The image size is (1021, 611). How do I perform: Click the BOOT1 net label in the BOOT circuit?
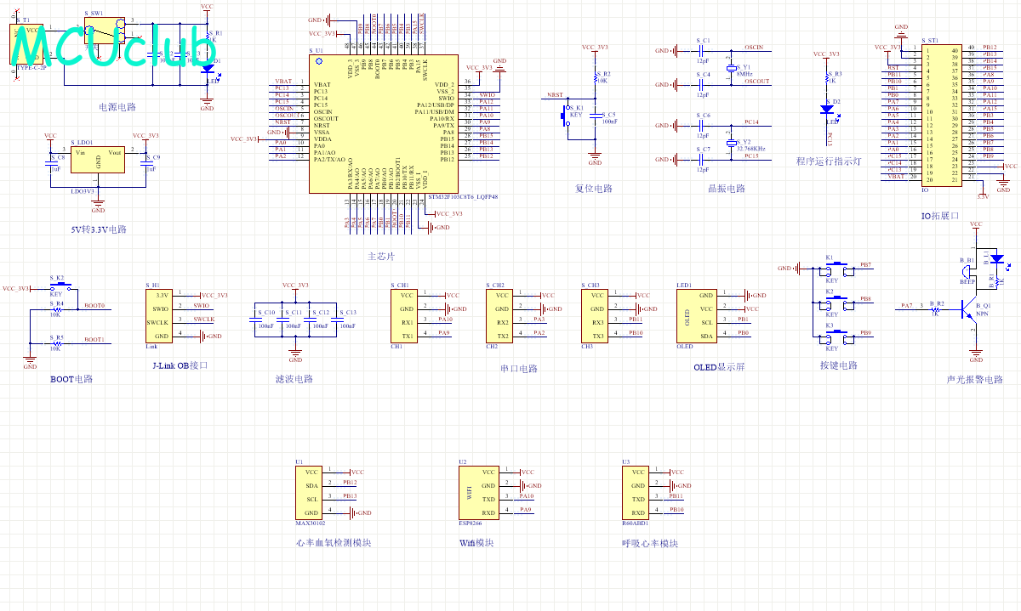tap(94, 340)
